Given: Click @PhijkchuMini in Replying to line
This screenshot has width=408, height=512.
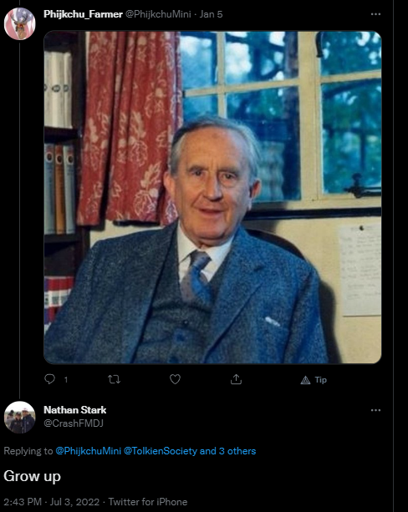Looking at the screenshot, I should (x=89, y=451).
